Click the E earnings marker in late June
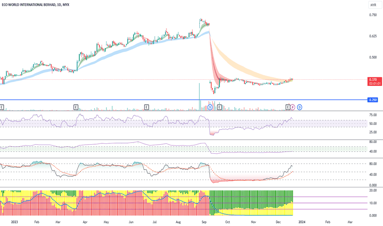 (x=146, y=107)
